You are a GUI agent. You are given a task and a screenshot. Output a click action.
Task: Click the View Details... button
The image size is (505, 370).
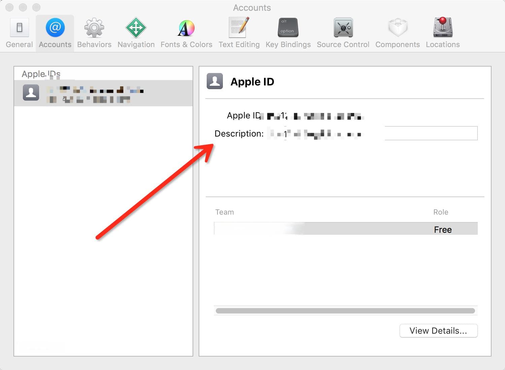click(x=438, y=331)
